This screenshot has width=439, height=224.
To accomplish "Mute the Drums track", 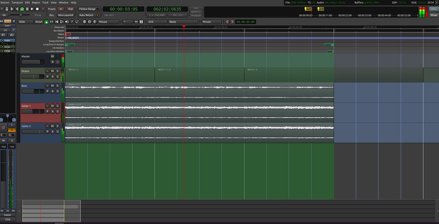I will (52, 71).
